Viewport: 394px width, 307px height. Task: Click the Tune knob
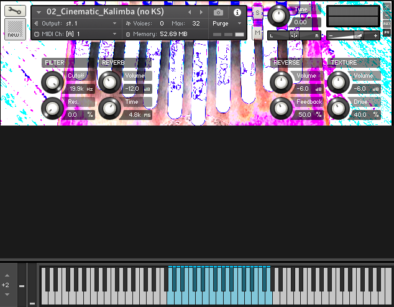(278, 16)
